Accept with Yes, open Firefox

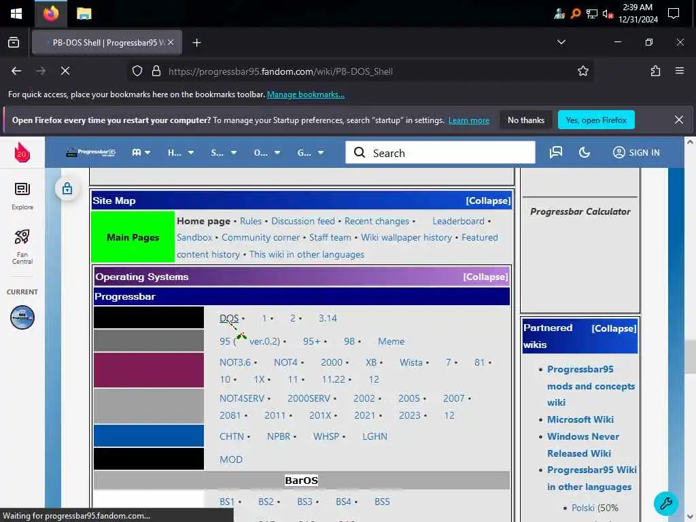point(596,120)
